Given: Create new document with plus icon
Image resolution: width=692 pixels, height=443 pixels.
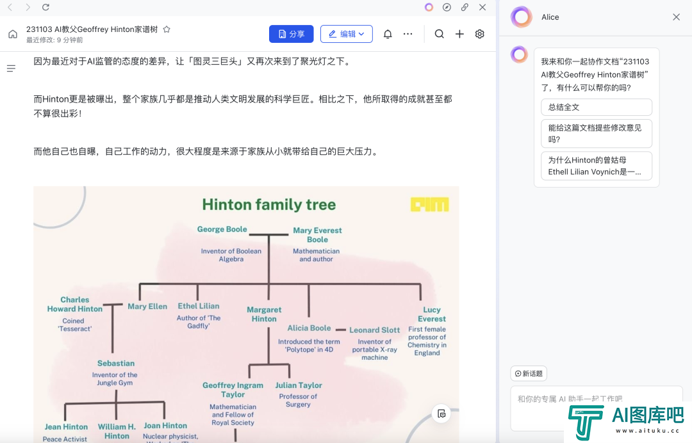Looking at the screenshot, I should coord(459,34).
